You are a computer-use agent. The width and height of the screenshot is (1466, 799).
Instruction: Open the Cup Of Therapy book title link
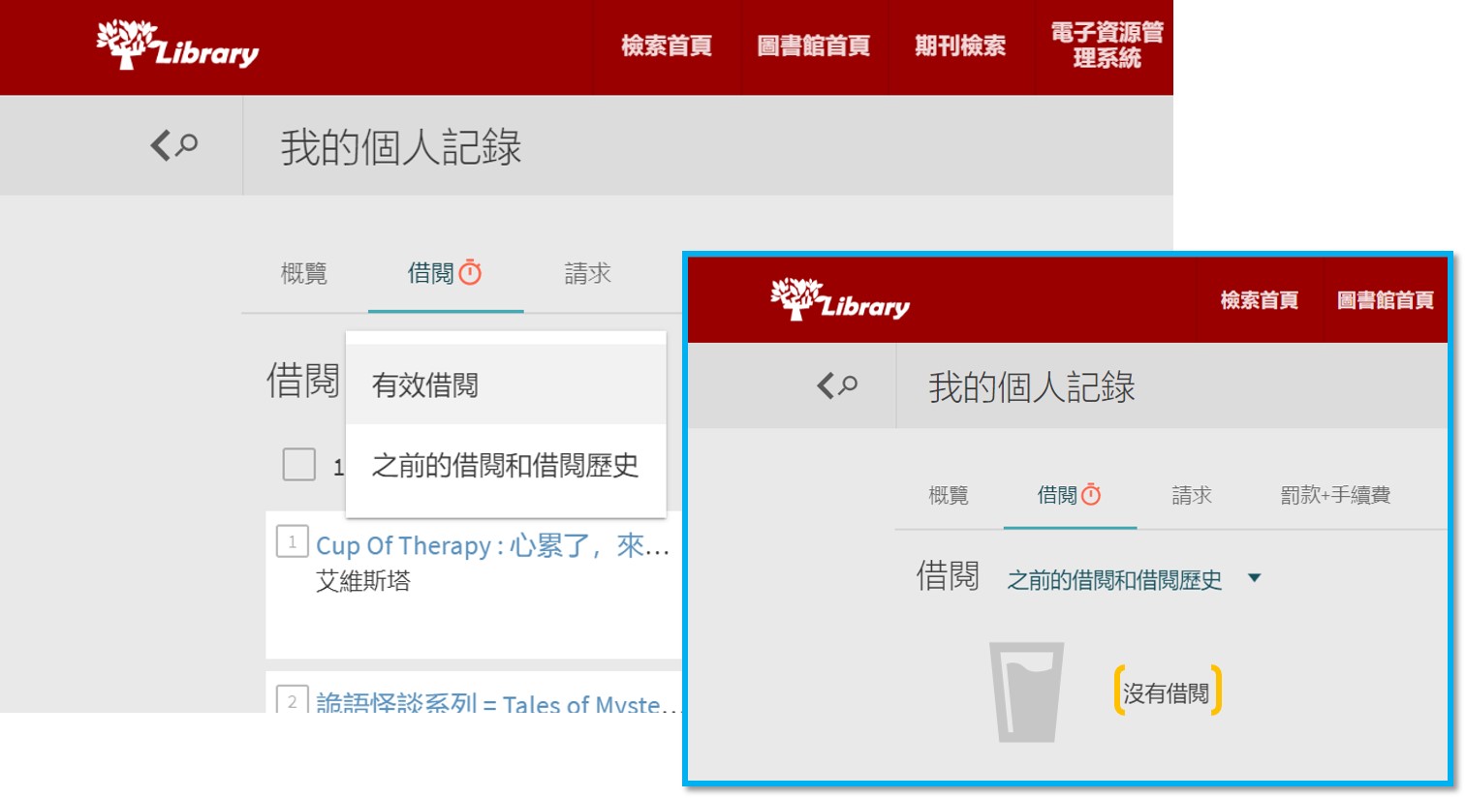point(492,546)
